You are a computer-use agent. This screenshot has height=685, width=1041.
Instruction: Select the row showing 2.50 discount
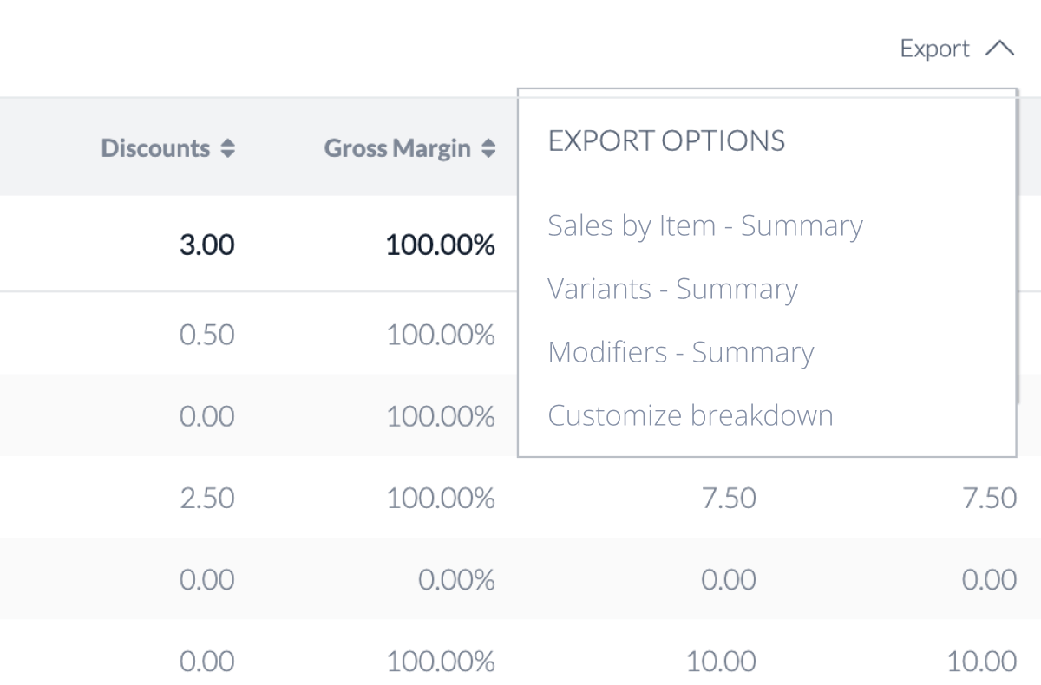pyautogui.click(x=206, y=497)
